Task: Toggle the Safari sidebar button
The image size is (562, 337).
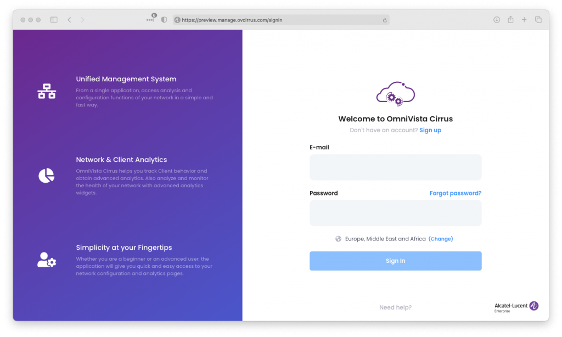Action: 54,20
